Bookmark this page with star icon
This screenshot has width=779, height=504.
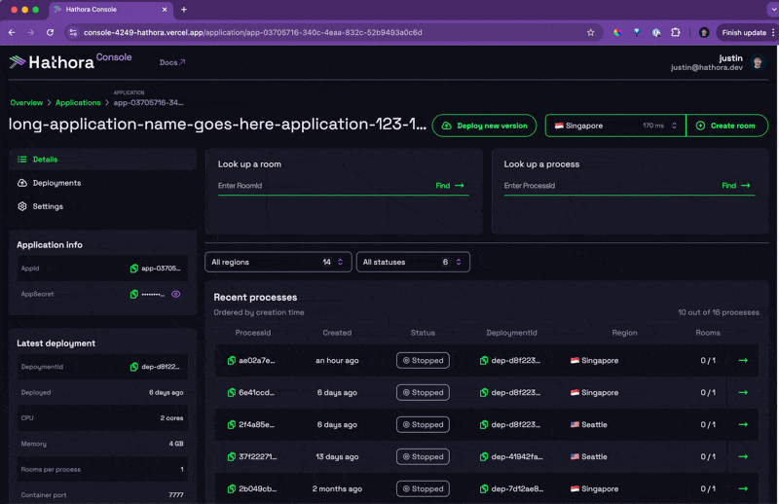tap(590, 33)
